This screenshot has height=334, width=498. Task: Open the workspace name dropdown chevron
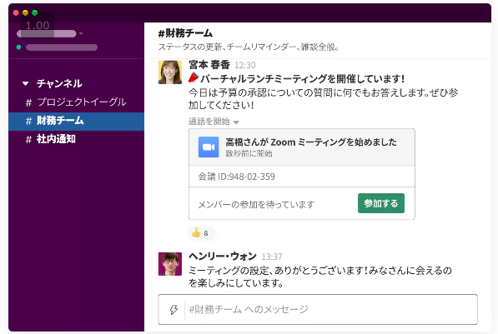point(81,33)
